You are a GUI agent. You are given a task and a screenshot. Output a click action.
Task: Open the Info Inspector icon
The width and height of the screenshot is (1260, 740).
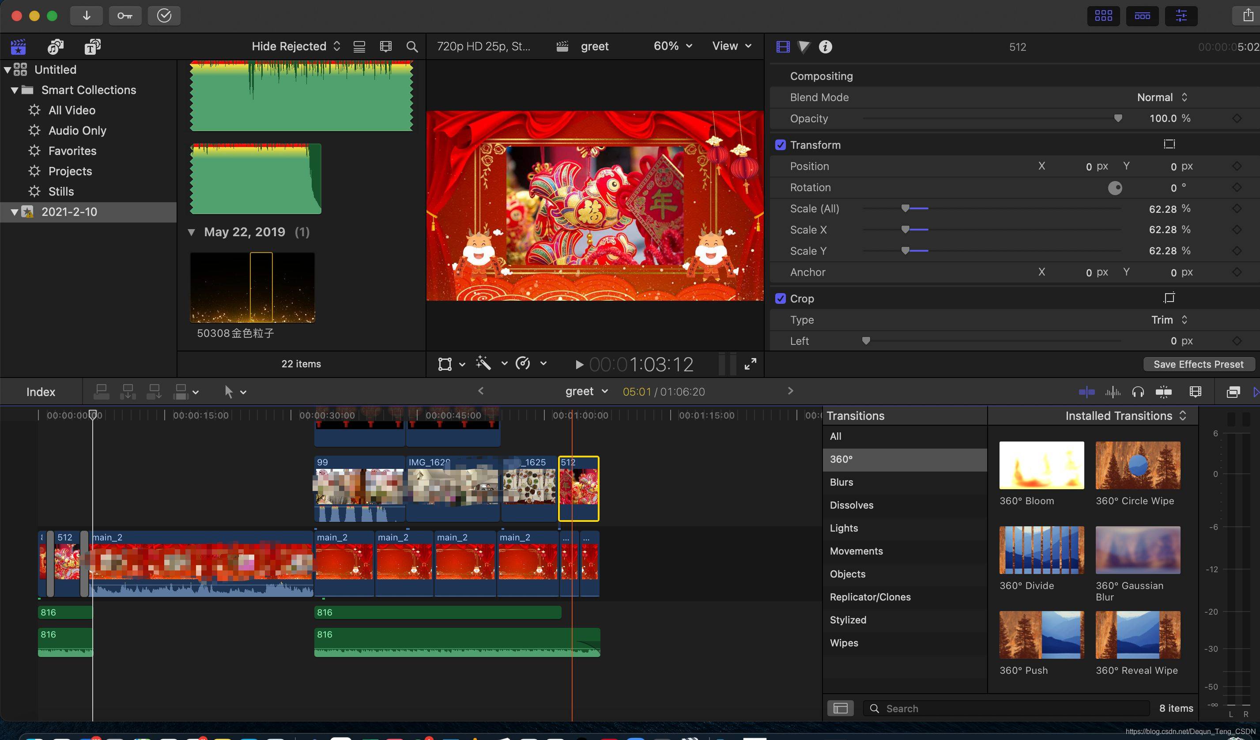tap(826, 46)
